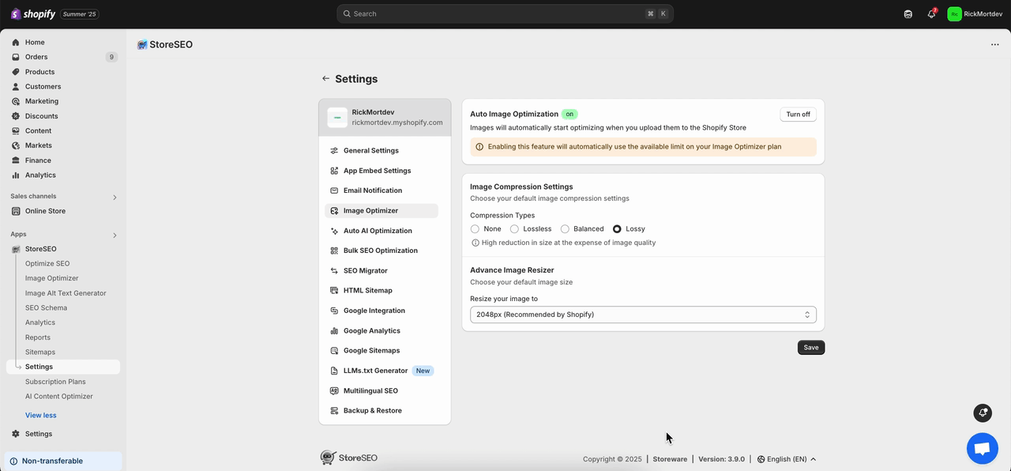This screenshot has width=1011, height=471.
Task: Click the Orders count badge 9
Action: [x=111, y=57]
